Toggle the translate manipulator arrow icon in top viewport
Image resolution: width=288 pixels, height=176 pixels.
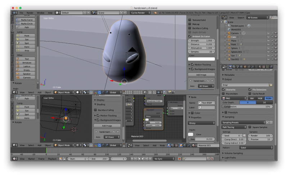click(99, 92)
